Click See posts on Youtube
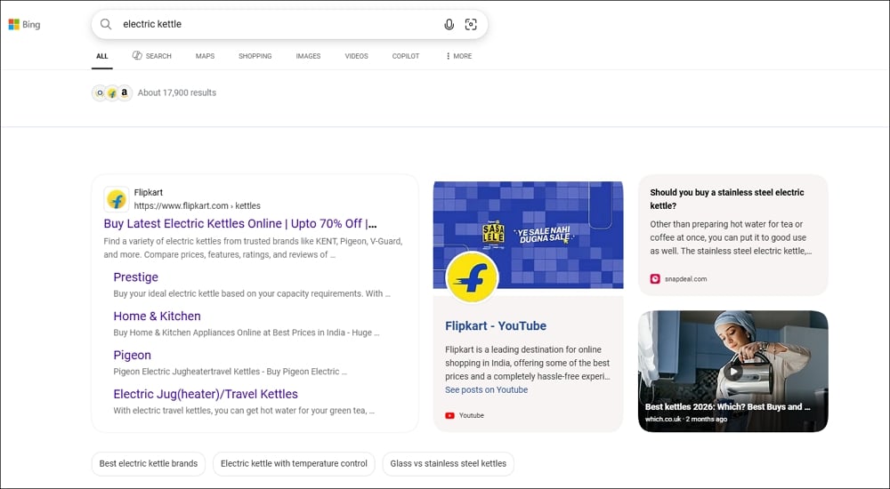Viewport: 890px width, 489px height. [x=487, y=389]
